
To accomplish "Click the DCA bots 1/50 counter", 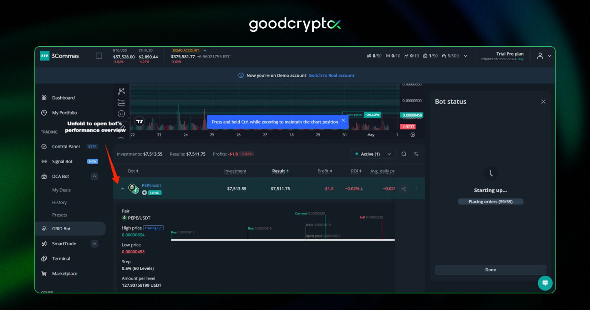I will tap(430, 56).
